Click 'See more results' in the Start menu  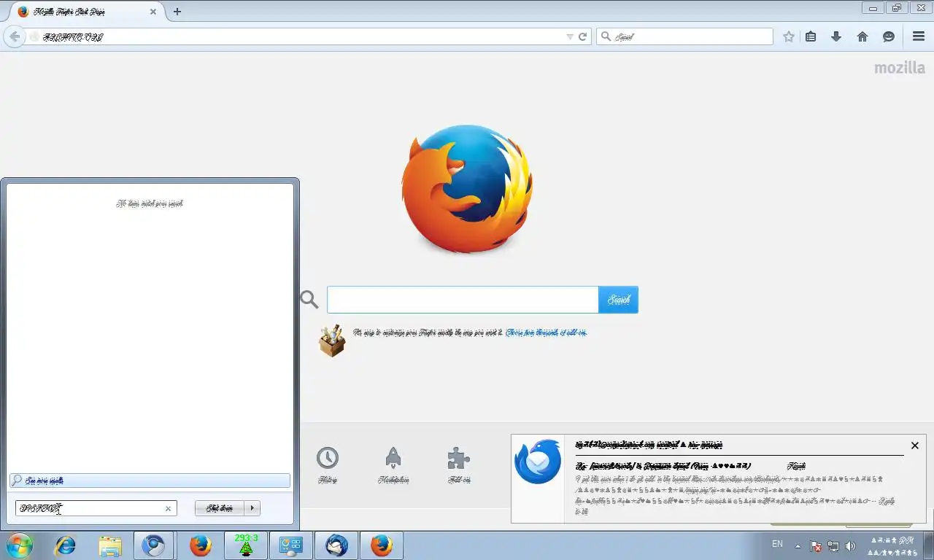pos(150,481)
